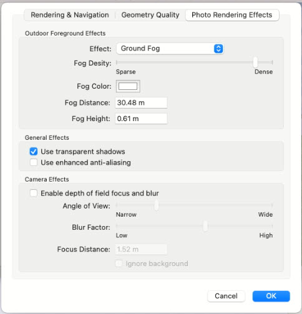This screenshot has width=302, height=314.
Task: Open the Effect dropdown showing Ground Fog
Action: pyautogui.click(x=170, y=49)
